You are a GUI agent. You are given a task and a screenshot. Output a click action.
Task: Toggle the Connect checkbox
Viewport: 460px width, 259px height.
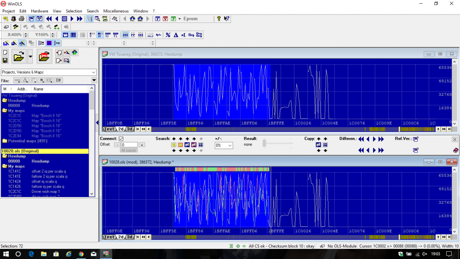click(121, 139)
